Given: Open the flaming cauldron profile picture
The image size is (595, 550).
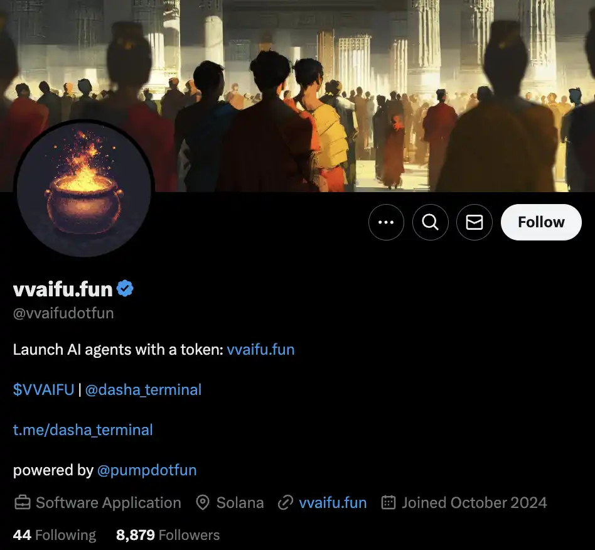Looking at the screenshot, I should coord(84,188).
